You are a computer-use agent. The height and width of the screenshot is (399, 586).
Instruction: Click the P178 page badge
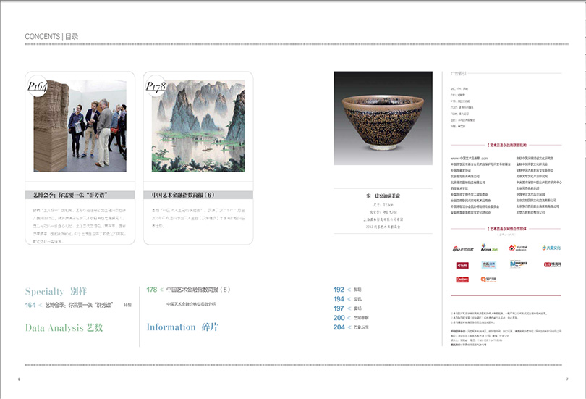tap(156, 86)
